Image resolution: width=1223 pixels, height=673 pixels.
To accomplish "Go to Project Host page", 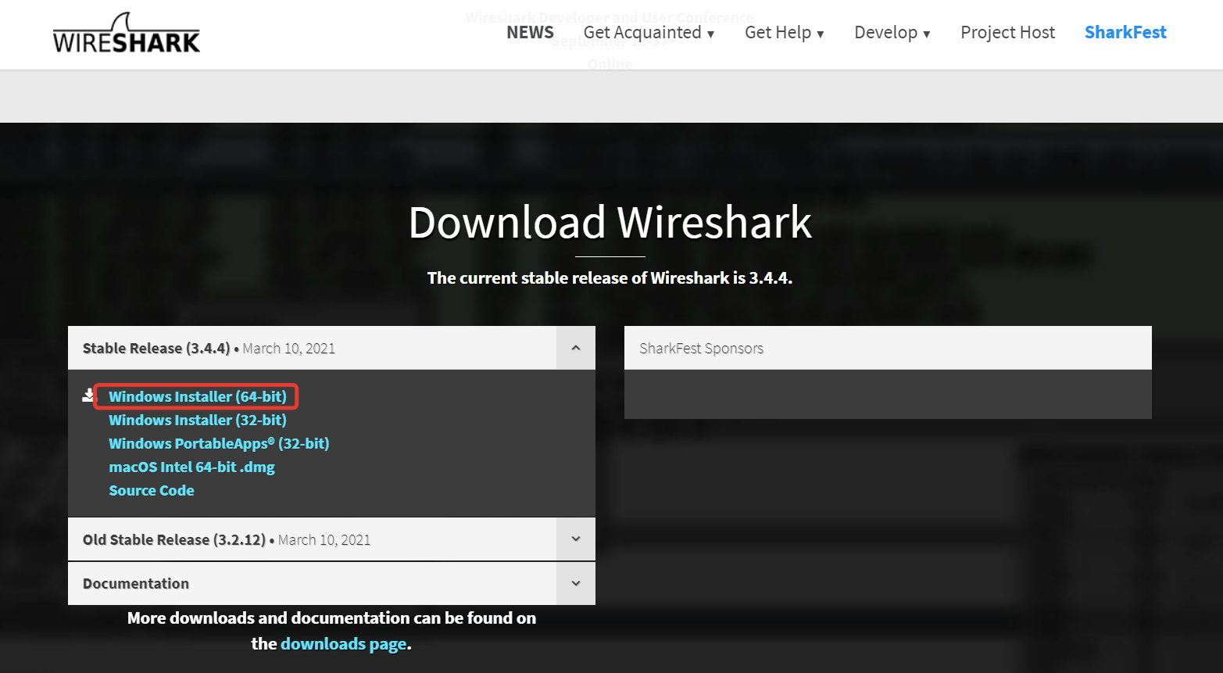I will [x=1007, y=32].
